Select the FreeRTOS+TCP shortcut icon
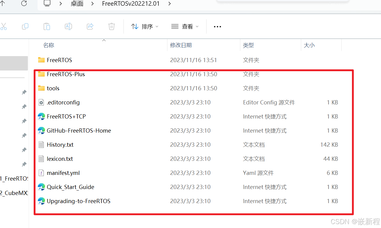381x228 pixels. (x=41, y=116)
